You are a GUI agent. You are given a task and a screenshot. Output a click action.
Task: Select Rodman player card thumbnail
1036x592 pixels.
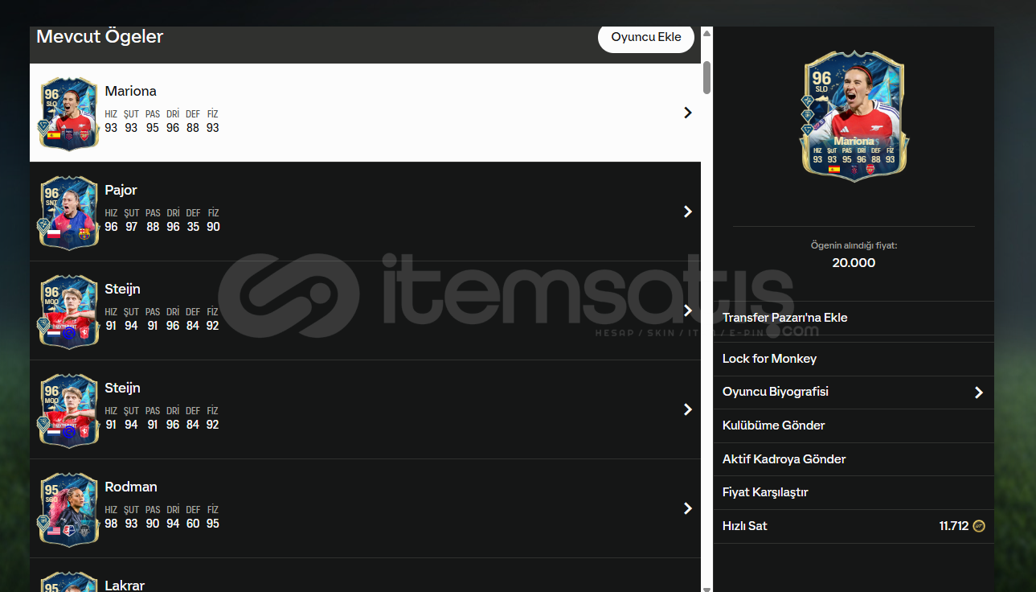tap(68, 508)
